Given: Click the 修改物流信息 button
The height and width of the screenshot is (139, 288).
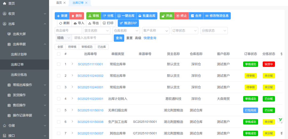Looking at the screenshot, I should point(217,16).
